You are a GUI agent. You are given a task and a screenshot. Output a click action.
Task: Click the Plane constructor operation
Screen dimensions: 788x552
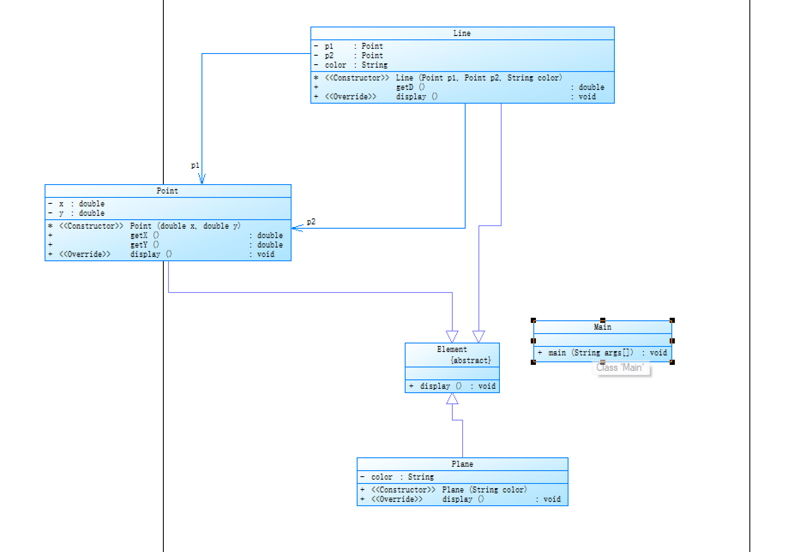444,490
